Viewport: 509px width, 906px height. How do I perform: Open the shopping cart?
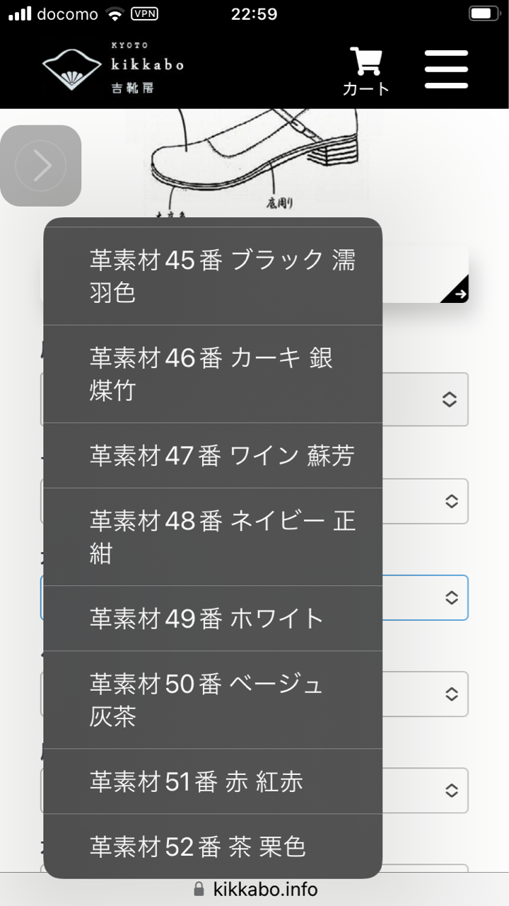366,71
